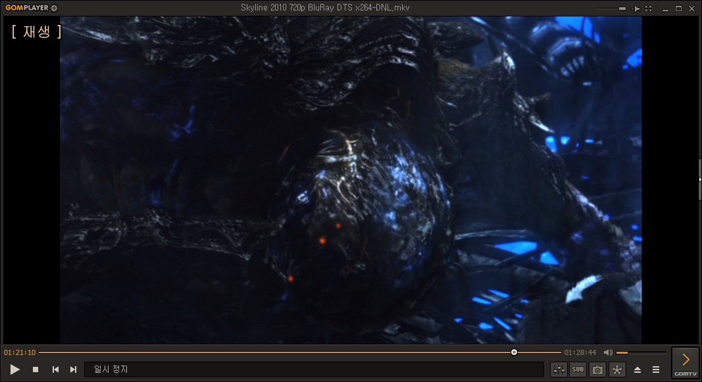
Task: Click the eject open-file icon
Action: [x=638, y=370]
